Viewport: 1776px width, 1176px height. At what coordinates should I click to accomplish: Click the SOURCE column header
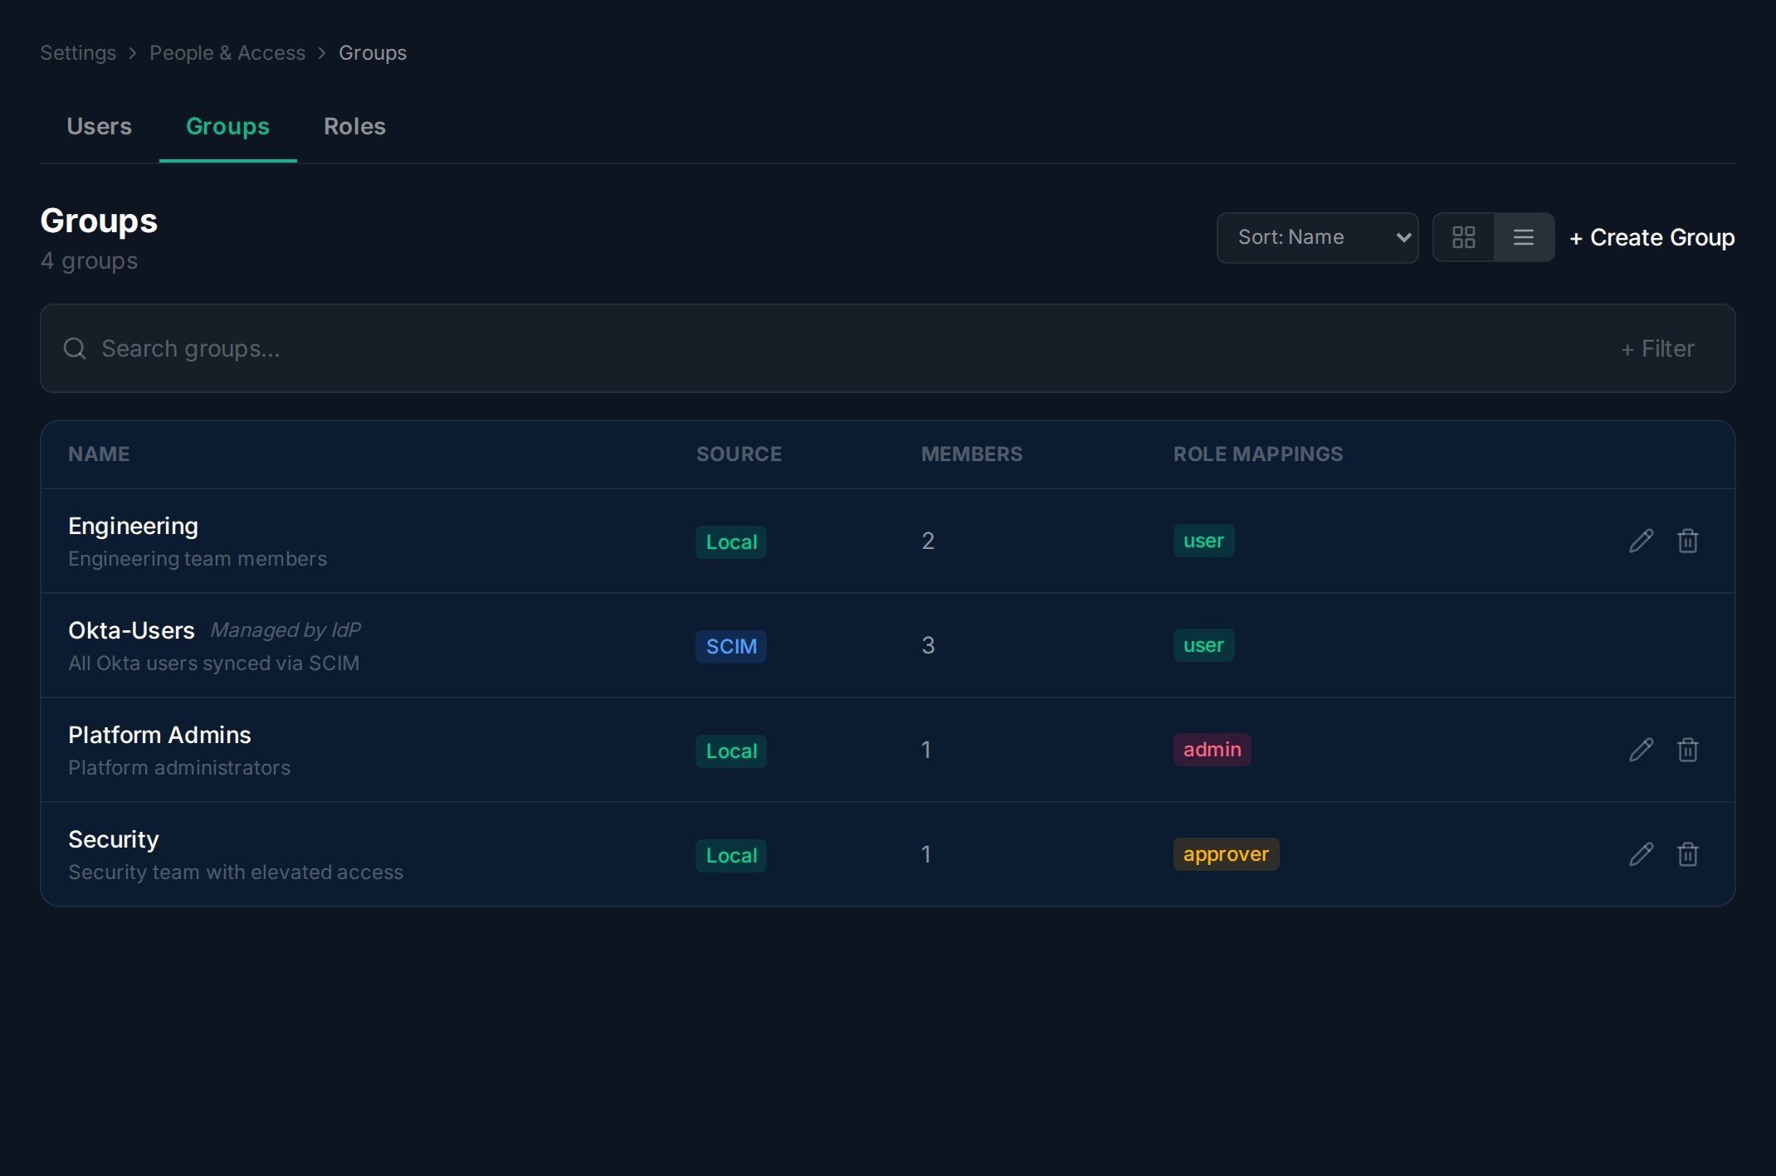[739, 454]
